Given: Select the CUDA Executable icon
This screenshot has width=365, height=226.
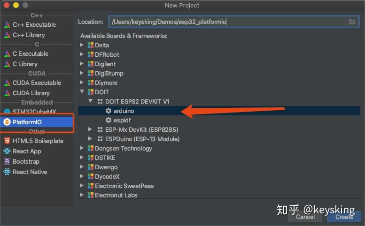Looking at the screenshot, I should [7, 83].
